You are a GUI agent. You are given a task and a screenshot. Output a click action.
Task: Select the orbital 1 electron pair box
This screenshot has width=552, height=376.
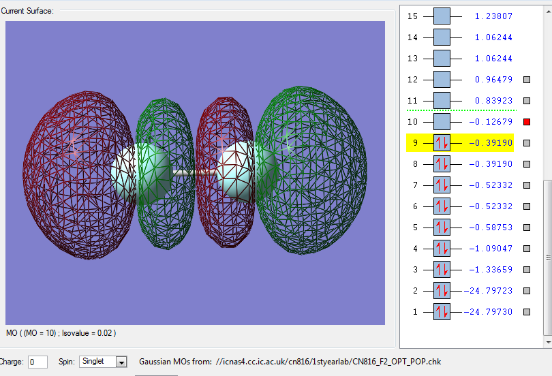[x=442, y=312]
